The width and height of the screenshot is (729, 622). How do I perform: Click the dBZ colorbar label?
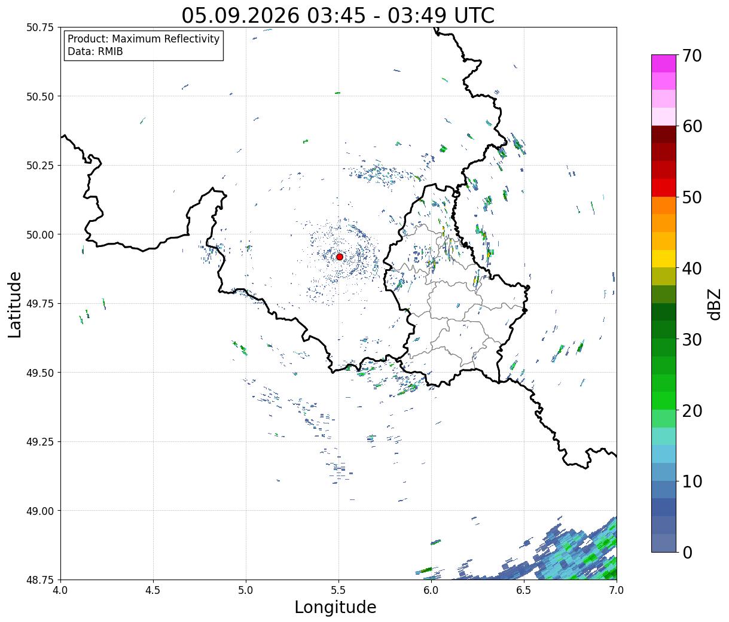714,304
